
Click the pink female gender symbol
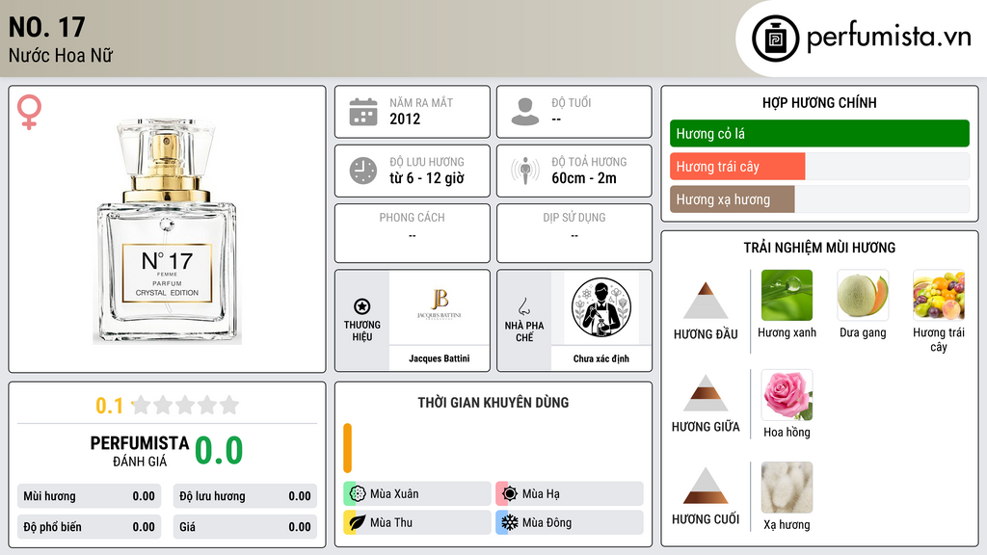pos(29,112)
